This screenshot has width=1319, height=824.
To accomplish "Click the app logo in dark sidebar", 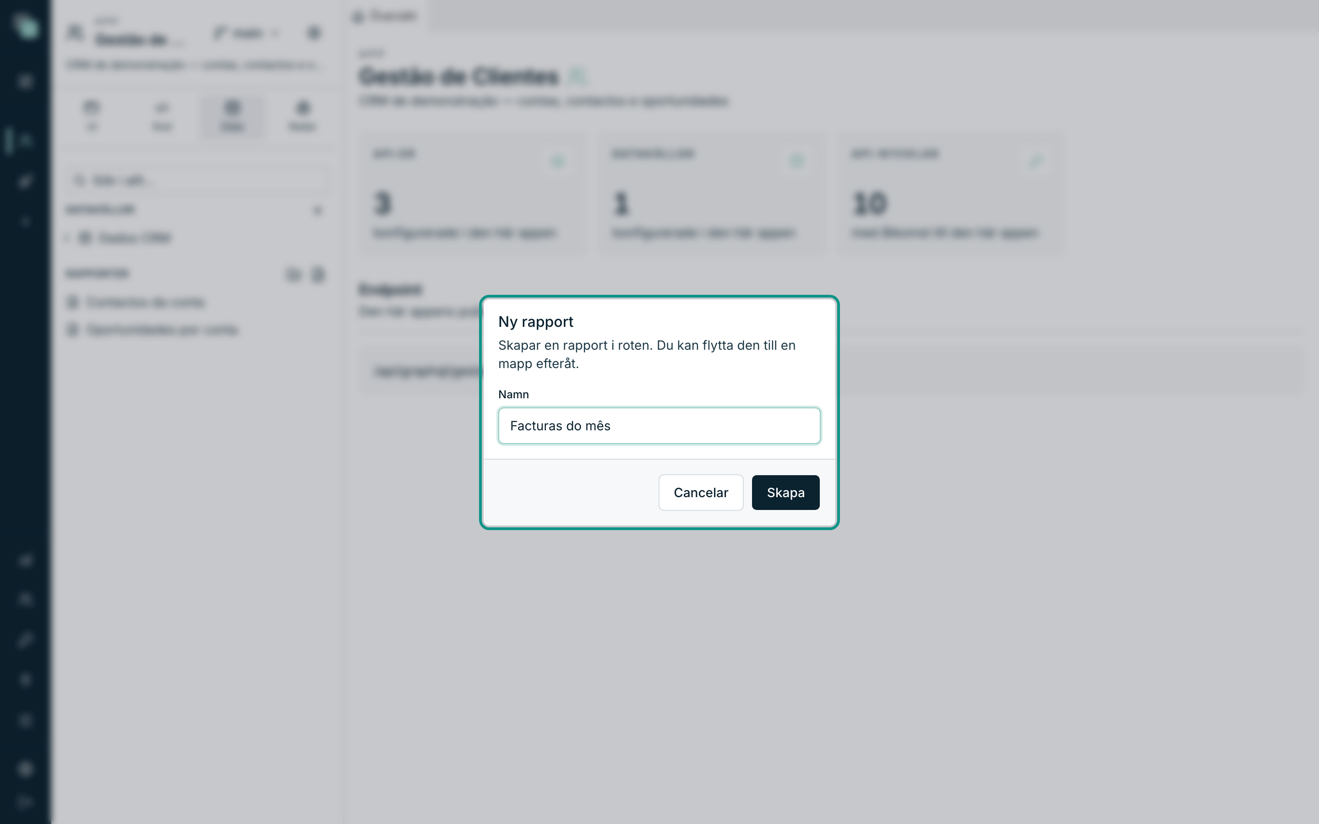I will click(26, 26).
